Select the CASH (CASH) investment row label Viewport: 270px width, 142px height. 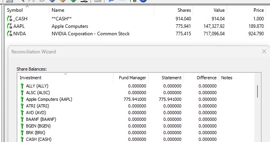[x=39, y=139]
